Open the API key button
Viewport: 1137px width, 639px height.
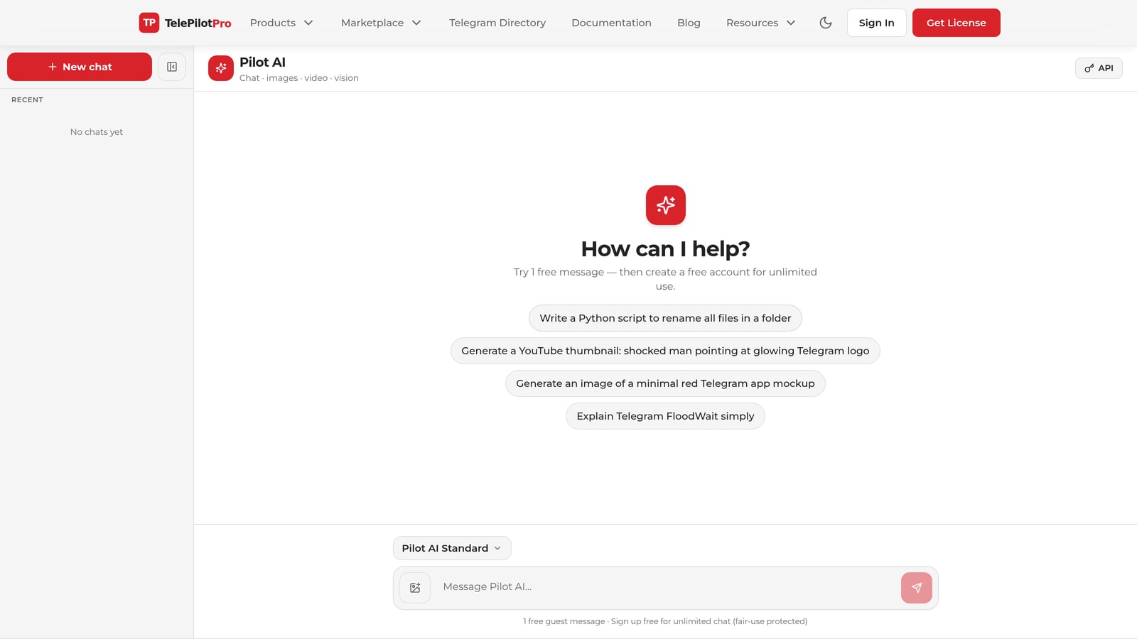pos(1099,68)
